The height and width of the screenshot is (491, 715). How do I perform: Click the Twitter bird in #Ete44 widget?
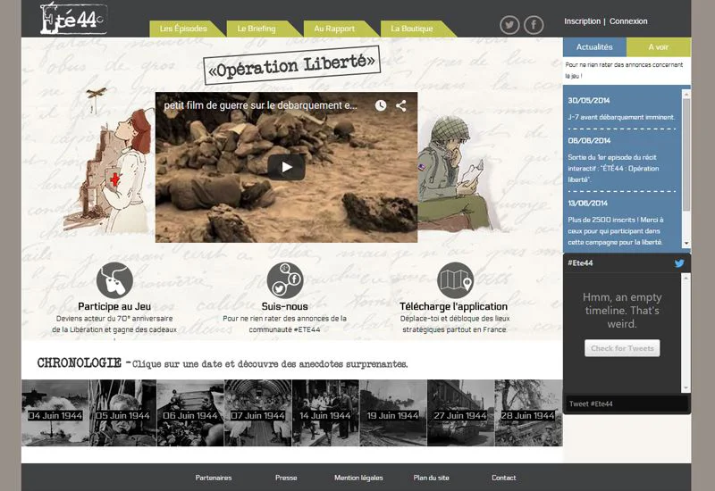679,263
